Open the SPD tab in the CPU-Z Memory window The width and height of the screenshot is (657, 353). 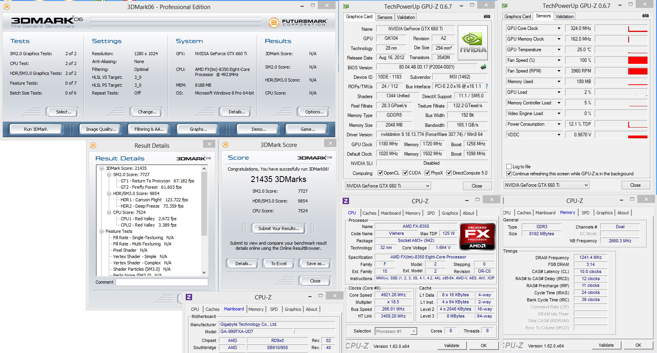[x=585, y=213]
